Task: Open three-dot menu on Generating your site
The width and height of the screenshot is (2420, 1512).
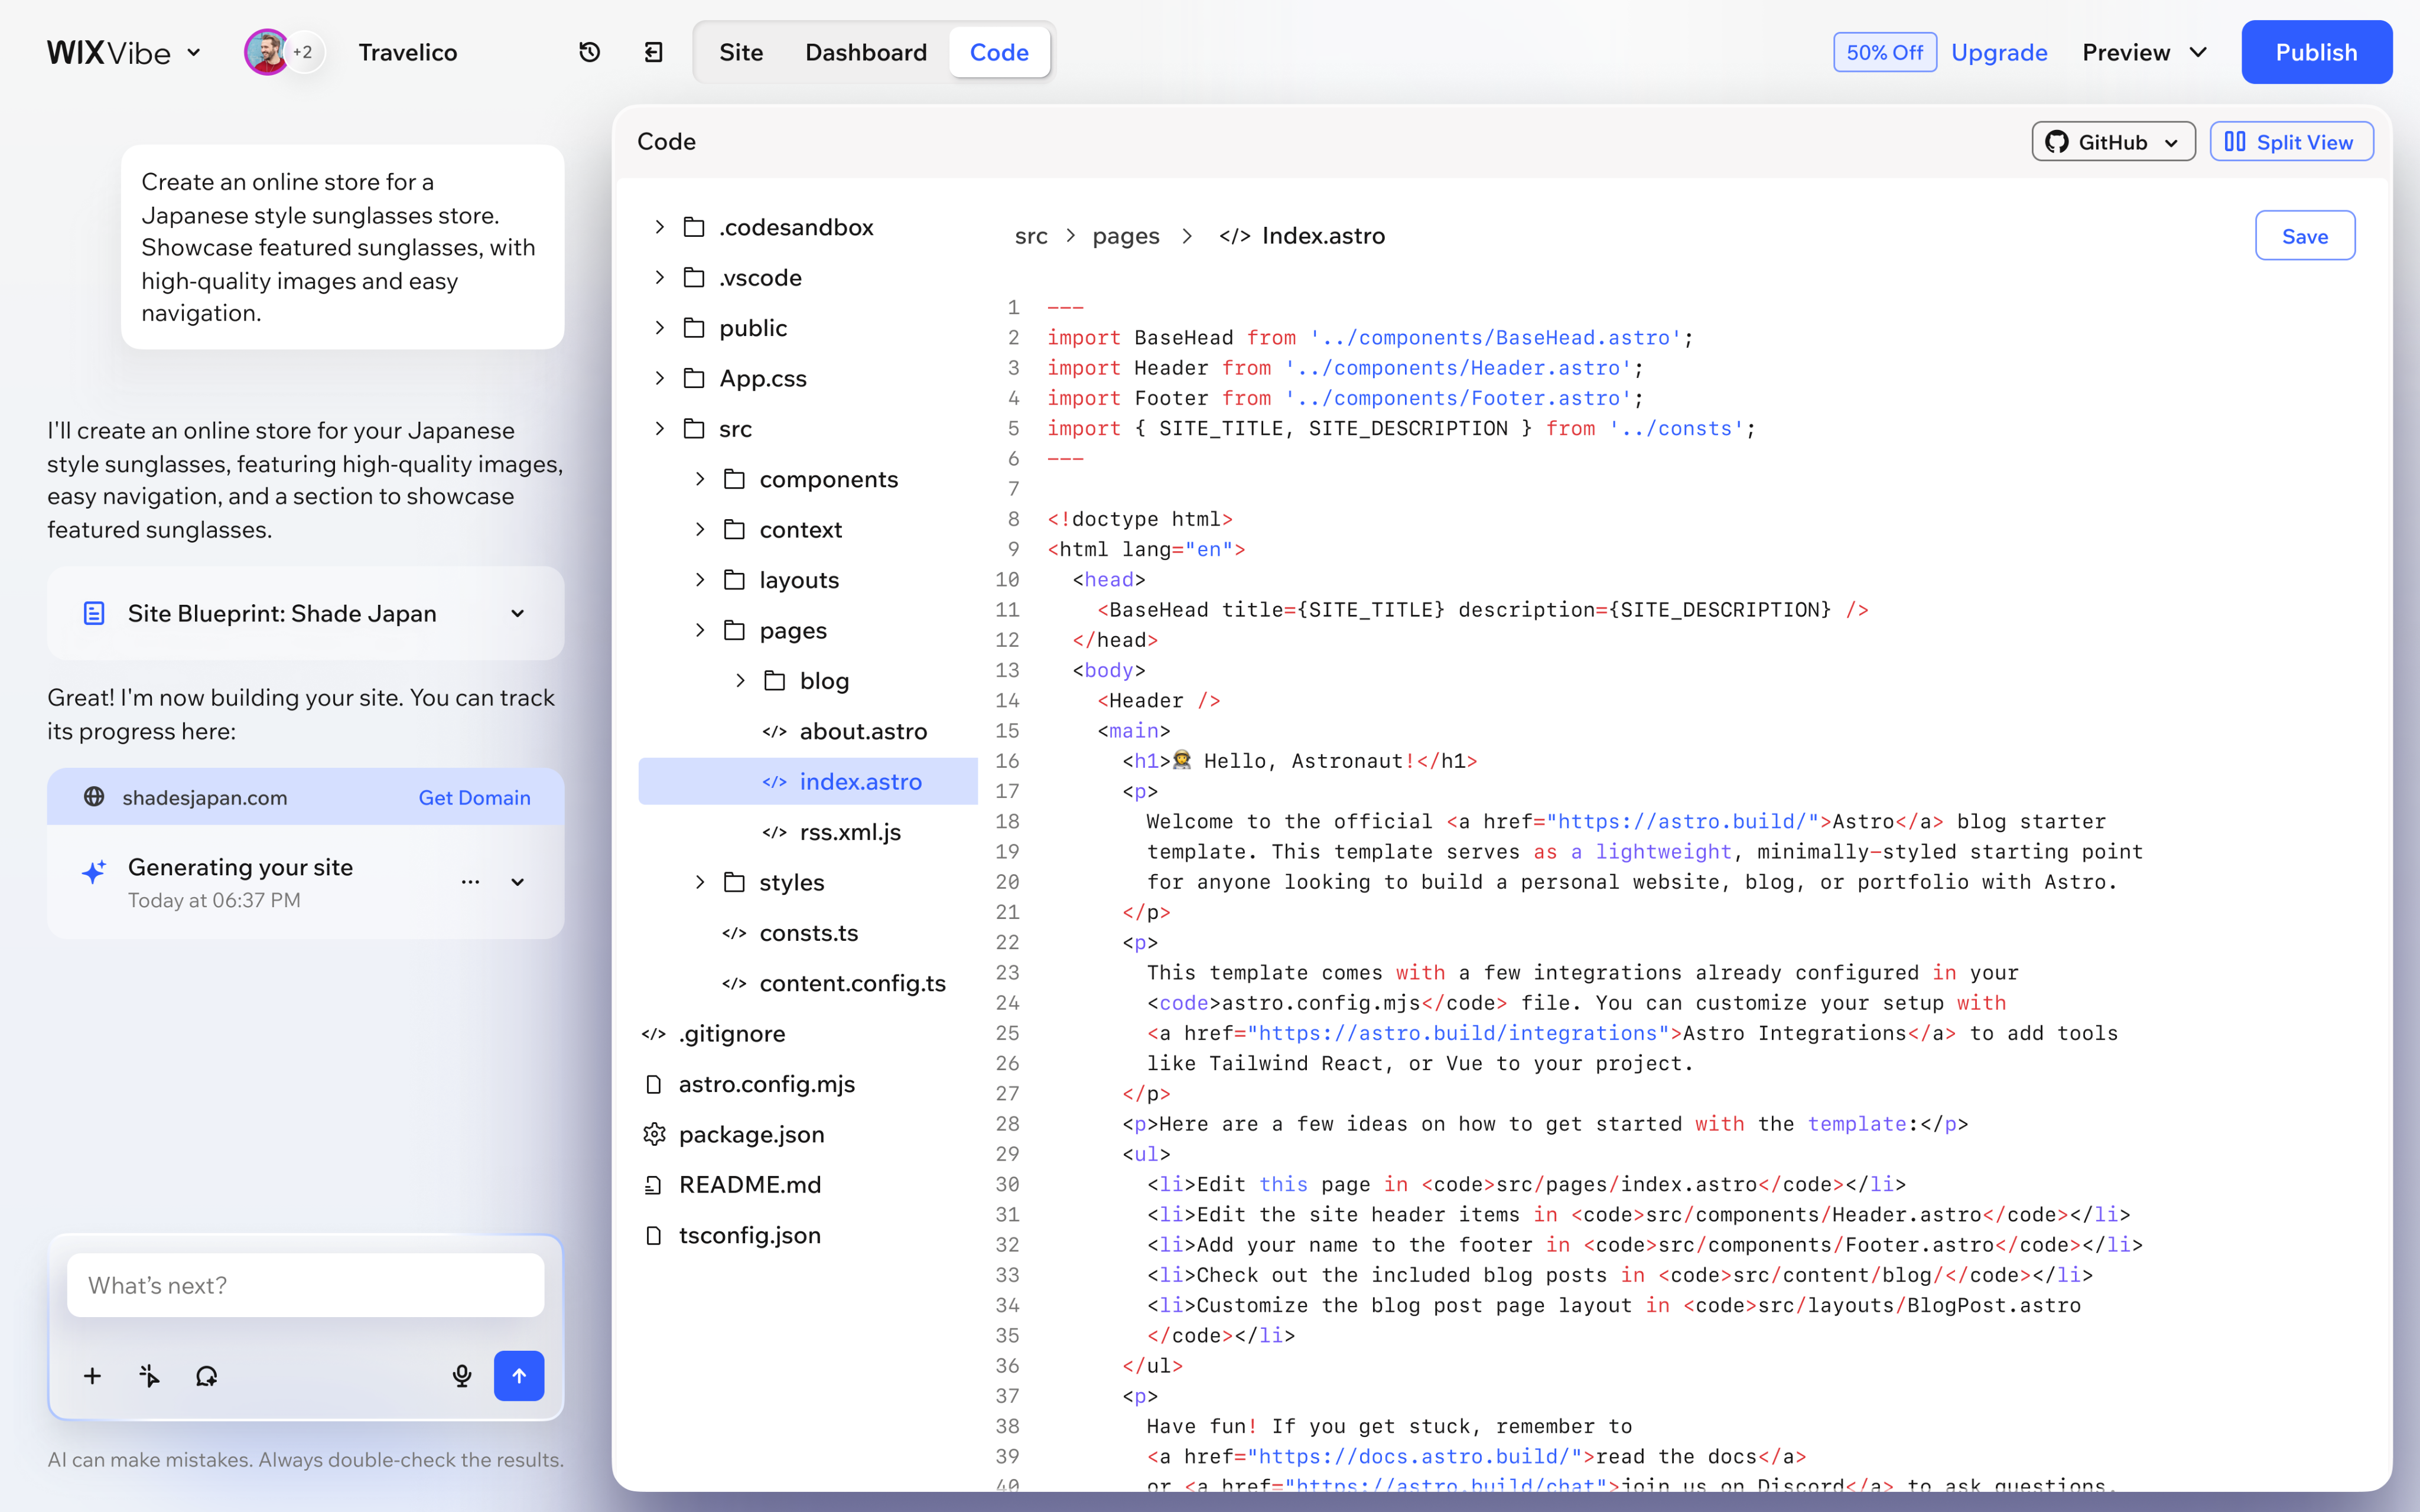Action: click(x=471, y=882)
